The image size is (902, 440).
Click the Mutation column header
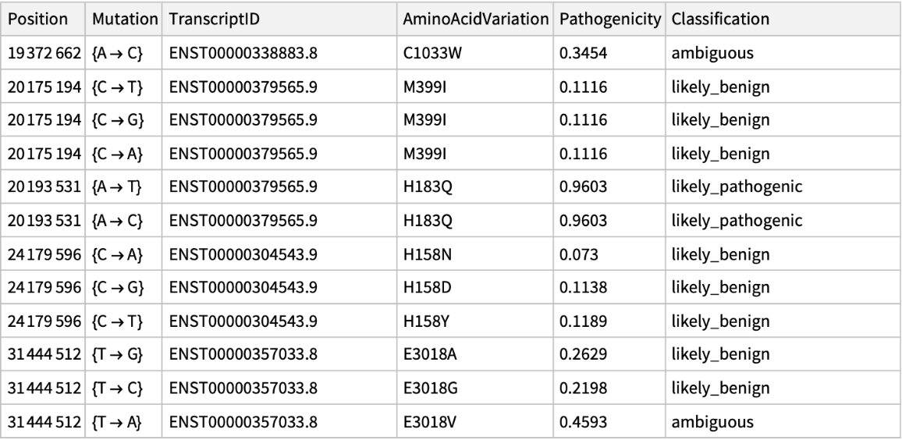click(122, 18)
